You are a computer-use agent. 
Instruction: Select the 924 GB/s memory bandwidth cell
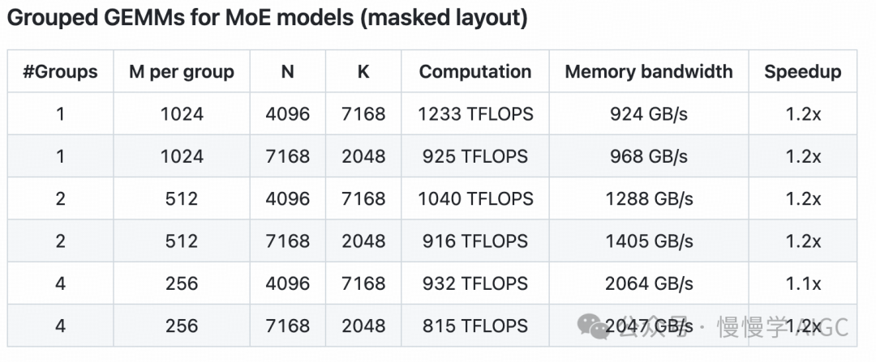click(x=649, y=114)
